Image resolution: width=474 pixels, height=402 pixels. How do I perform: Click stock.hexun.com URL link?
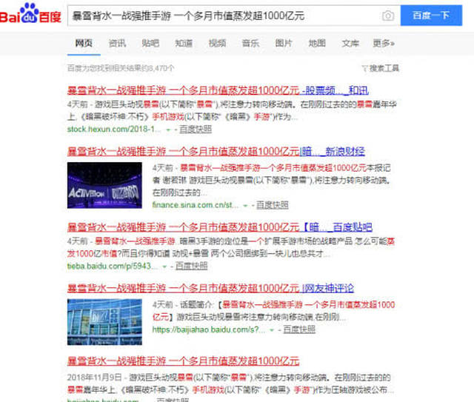114,130
